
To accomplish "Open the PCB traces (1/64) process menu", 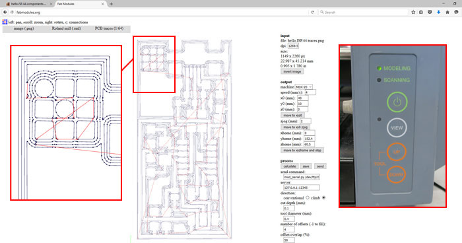I will click(109, 28).
